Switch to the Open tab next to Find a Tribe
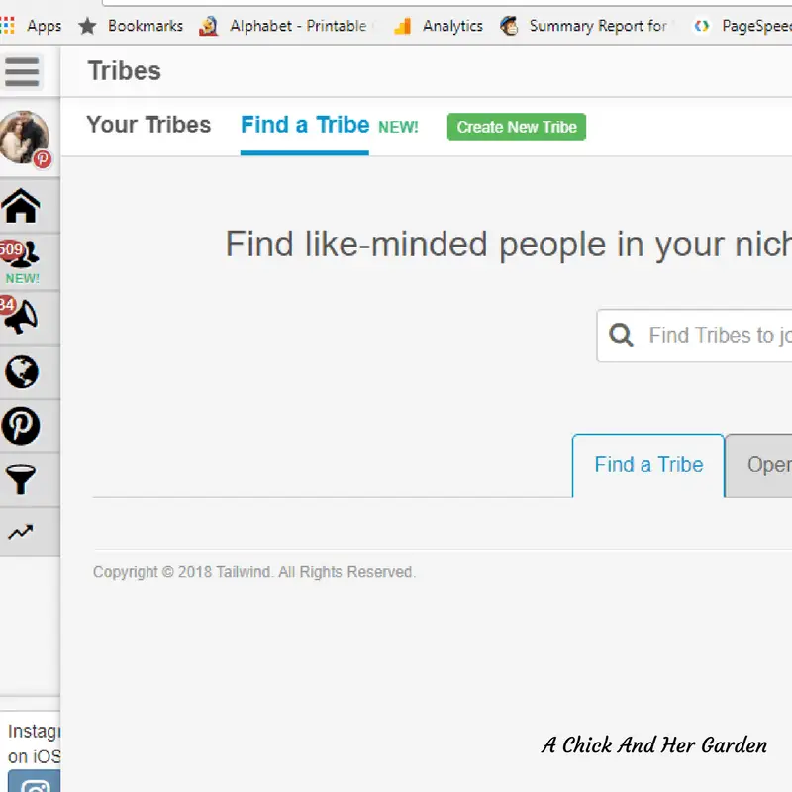This screenshot has width=792, height=792. click(758, 465)
